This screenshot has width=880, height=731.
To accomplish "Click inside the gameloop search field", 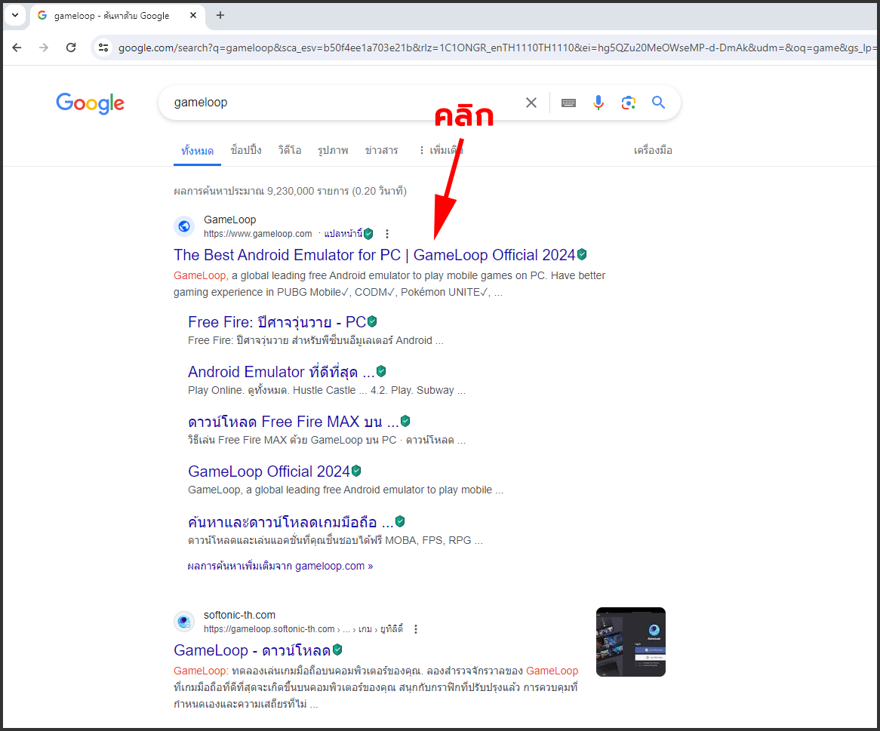I will (x=340, y=103).
